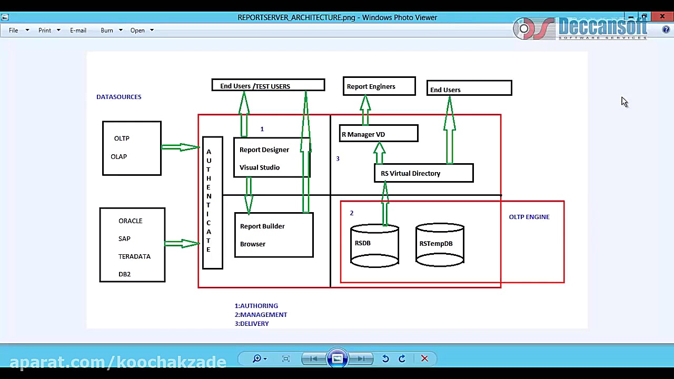This screenshot has height=379, width=674.
Task: Delete the current picture with the red X
Action: click(424, 358)
